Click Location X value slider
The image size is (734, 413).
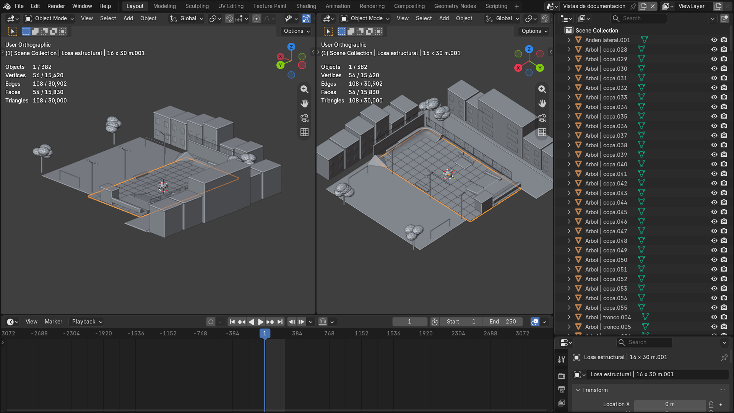click(670, 404)
